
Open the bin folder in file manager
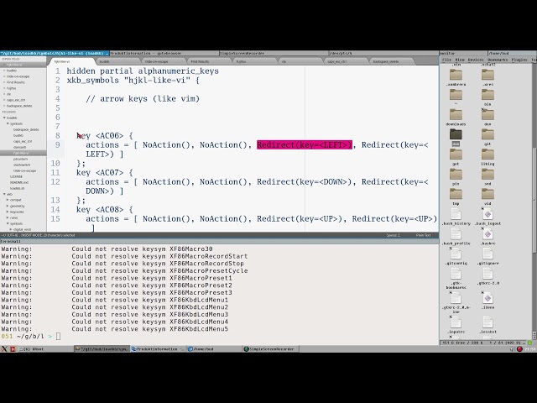click(487, 95)
